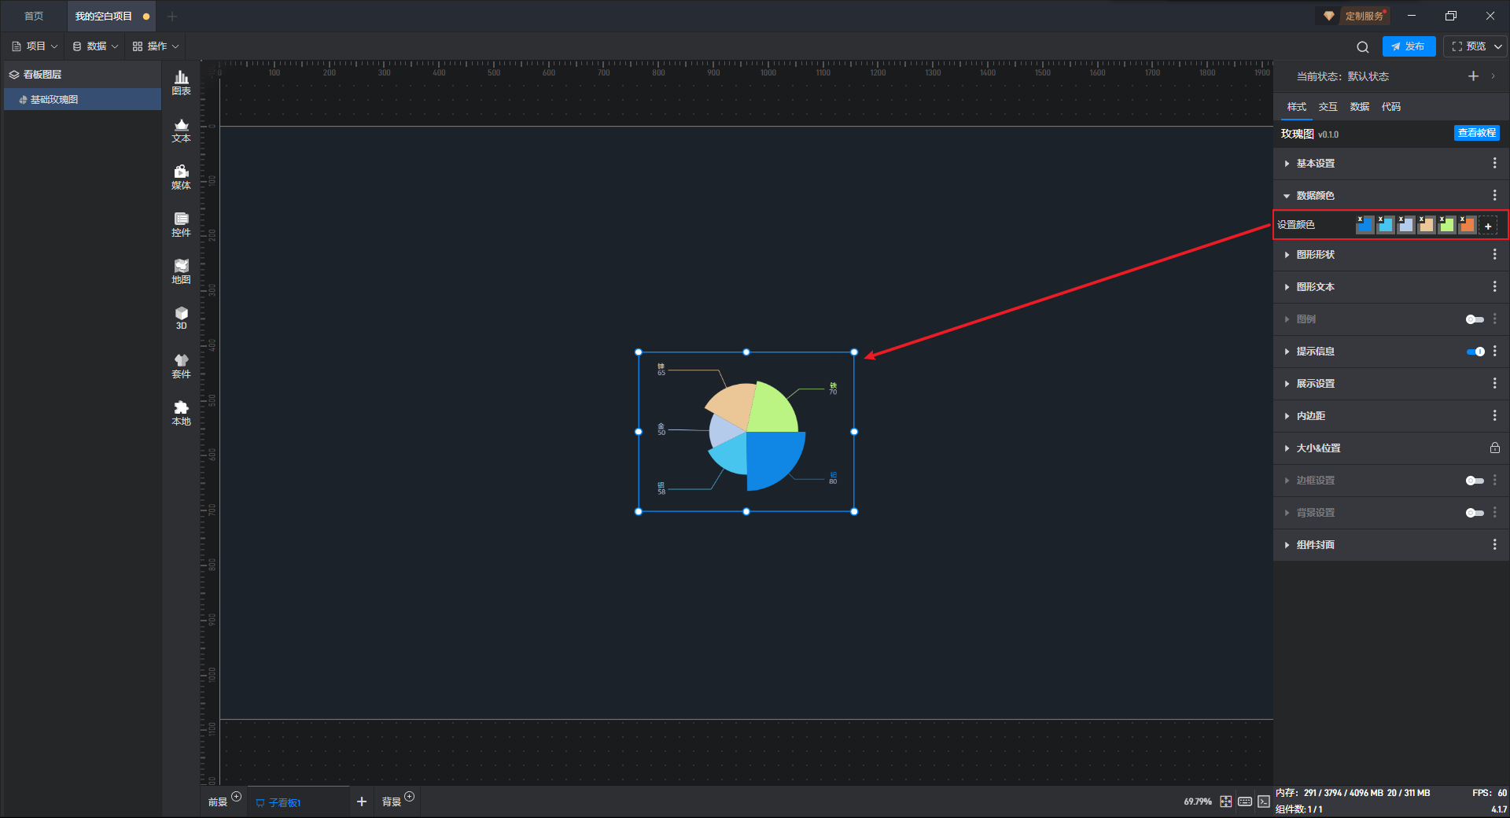Open the 3D components panel
The height and width of the screenshot is (818, 1510).
[x=181, y=319]
